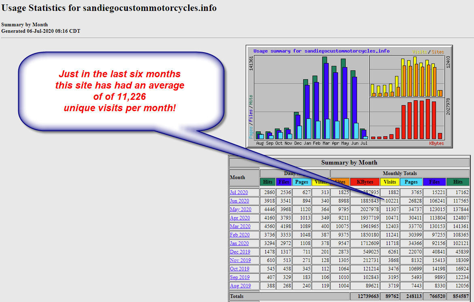Click the green Hits header under Monthly Totals
474x302 pixels.
458,182
